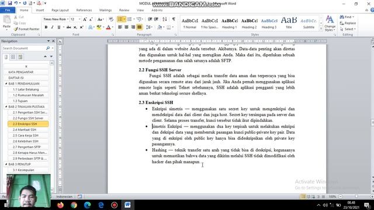The image size is (374, 210).
Task: Browse headings in Navigation pane
Action: point(6,57)
